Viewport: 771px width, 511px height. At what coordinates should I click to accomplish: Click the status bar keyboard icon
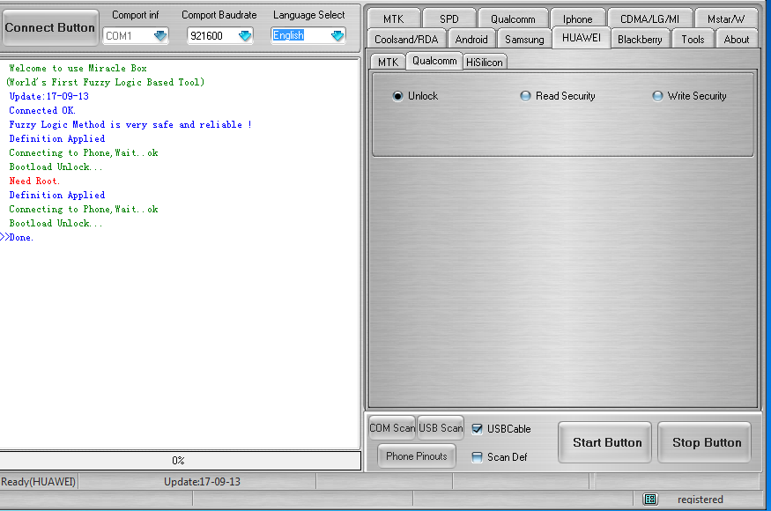coord(649,500)
